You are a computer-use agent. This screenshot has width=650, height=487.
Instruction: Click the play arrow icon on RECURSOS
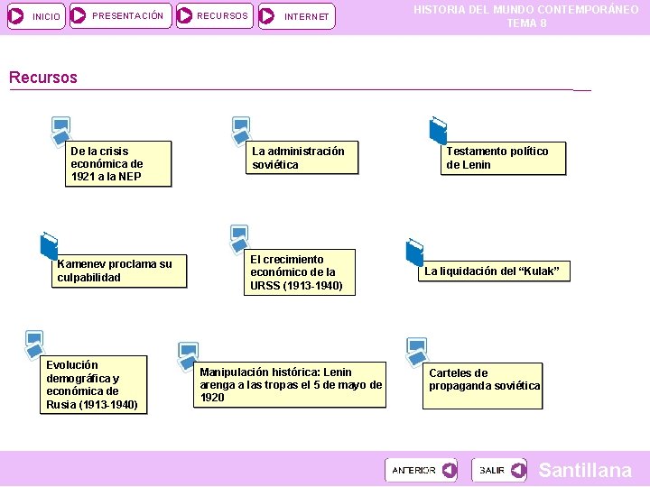184,15
